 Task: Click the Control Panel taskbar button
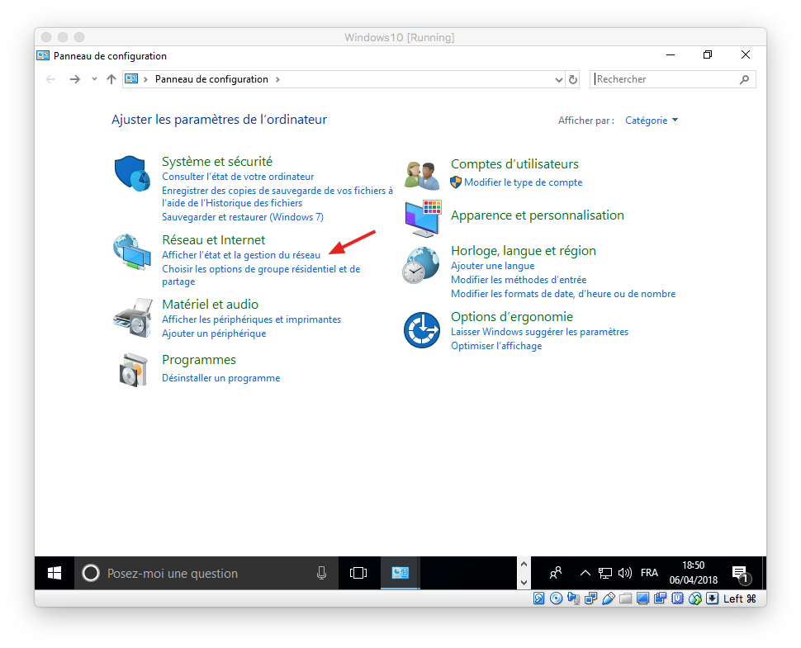point(400,573)
